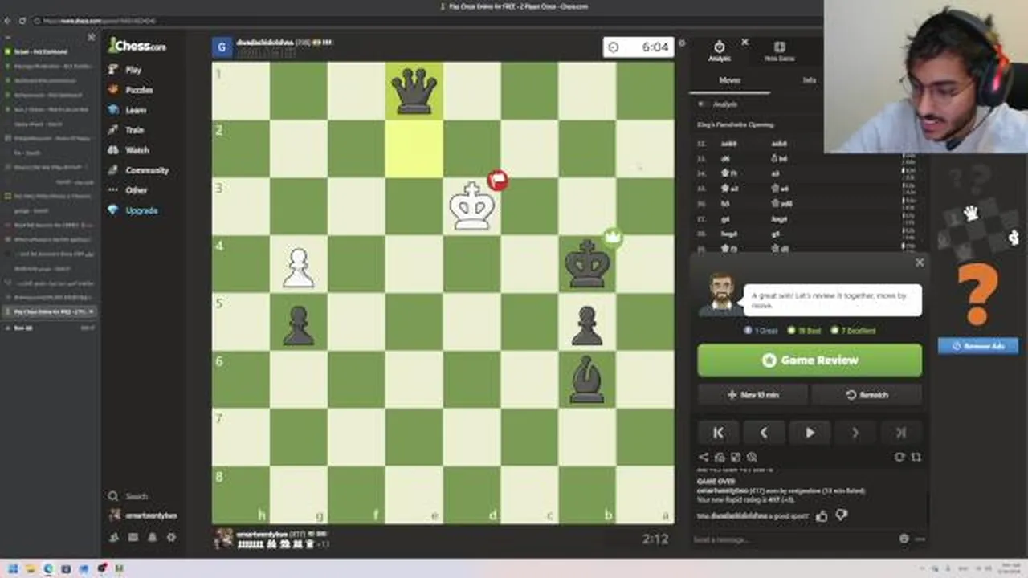The height and width of the screenshot is (578, 1028).
Task: Switch to the Analysis panel tab
Action: [720, 51]
